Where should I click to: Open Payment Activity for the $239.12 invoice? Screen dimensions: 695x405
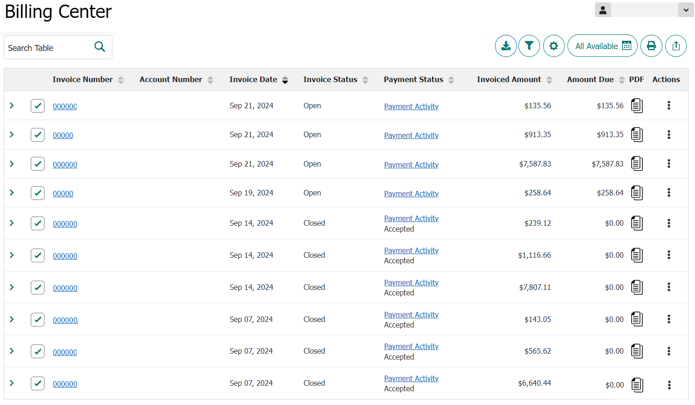pos(411,218)
